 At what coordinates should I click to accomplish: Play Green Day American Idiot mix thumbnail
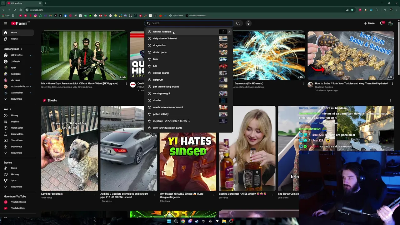(84, 55)
